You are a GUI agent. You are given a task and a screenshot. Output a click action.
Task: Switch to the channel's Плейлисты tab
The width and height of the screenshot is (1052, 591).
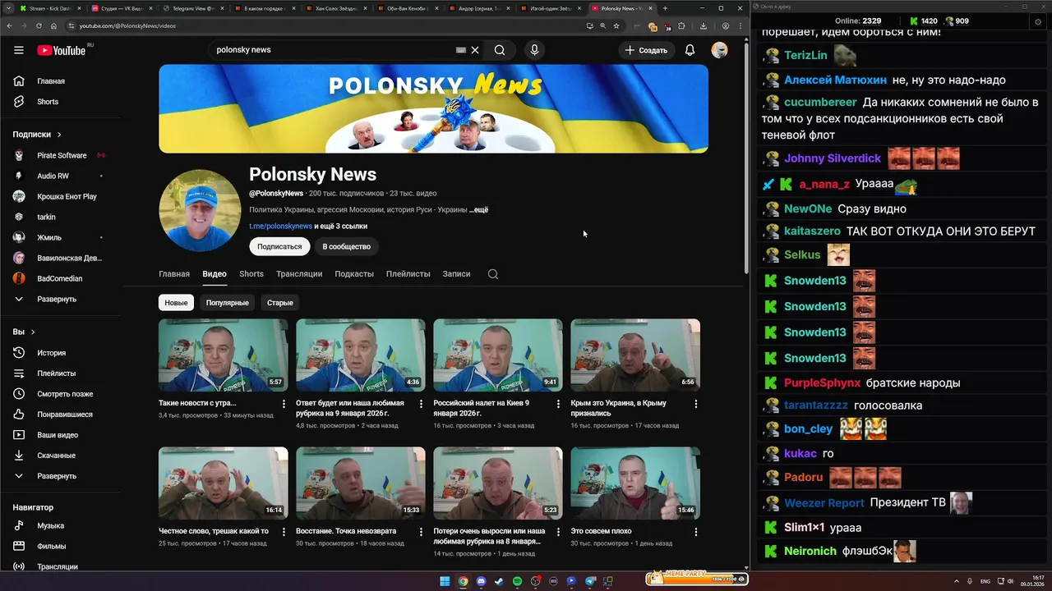pos(408,274)
